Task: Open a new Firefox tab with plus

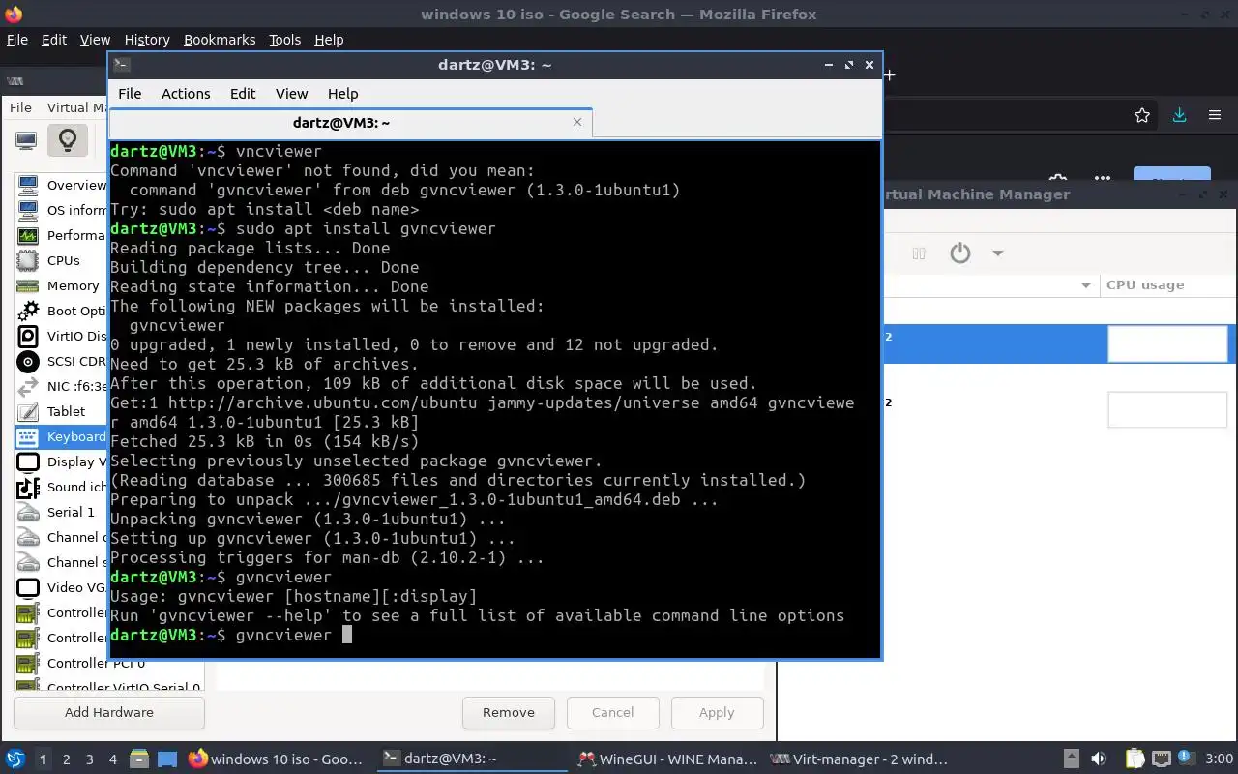Action: 889,75
